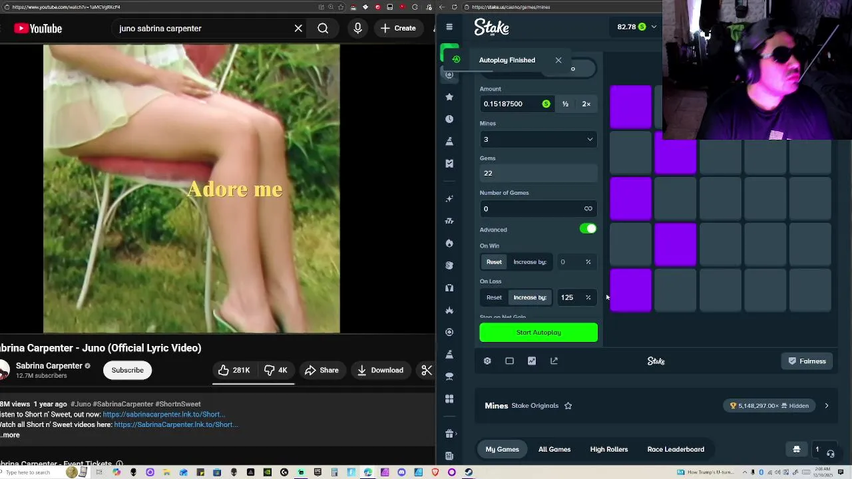The width and height of the screenshot is (852, 479).
Task: Open news page icon in Stake sidebar
Action: tap(449, 456)
